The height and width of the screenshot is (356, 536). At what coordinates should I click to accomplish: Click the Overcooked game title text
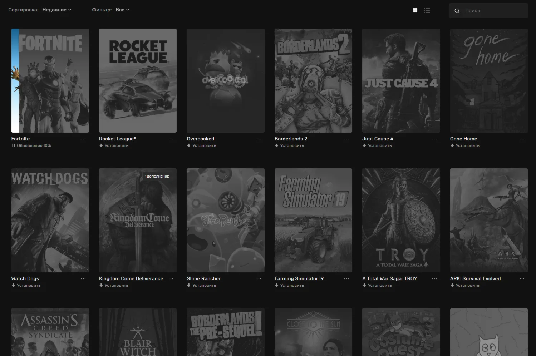coord(200,139)
